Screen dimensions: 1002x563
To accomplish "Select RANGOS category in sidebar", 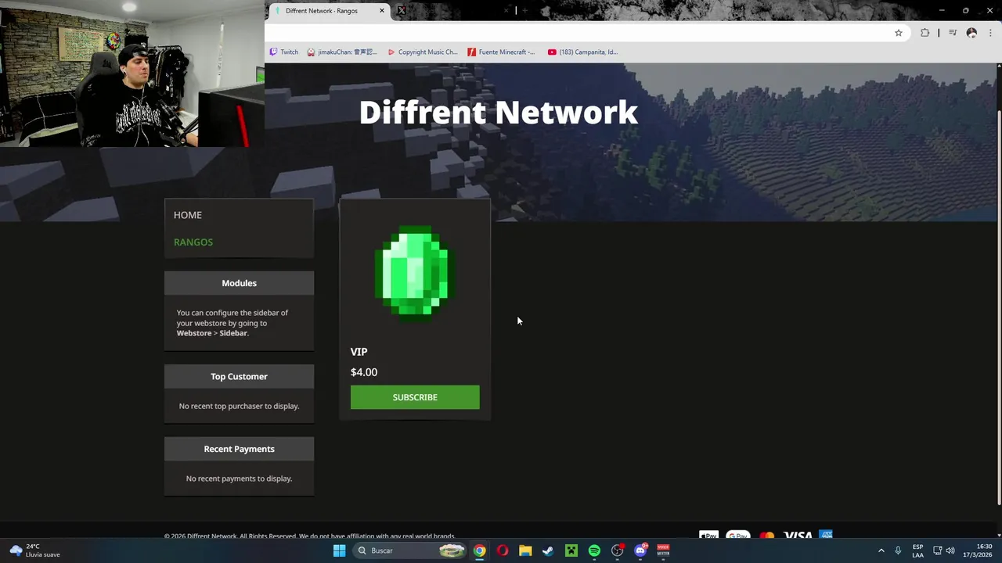I will pos(193,242).
